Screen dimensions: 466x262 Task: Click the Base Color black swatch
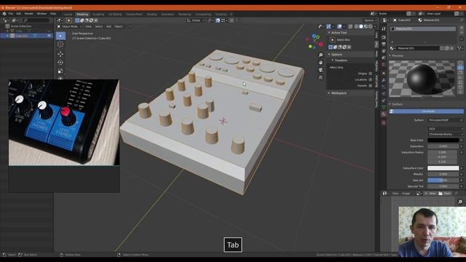(x=443, y=140)
